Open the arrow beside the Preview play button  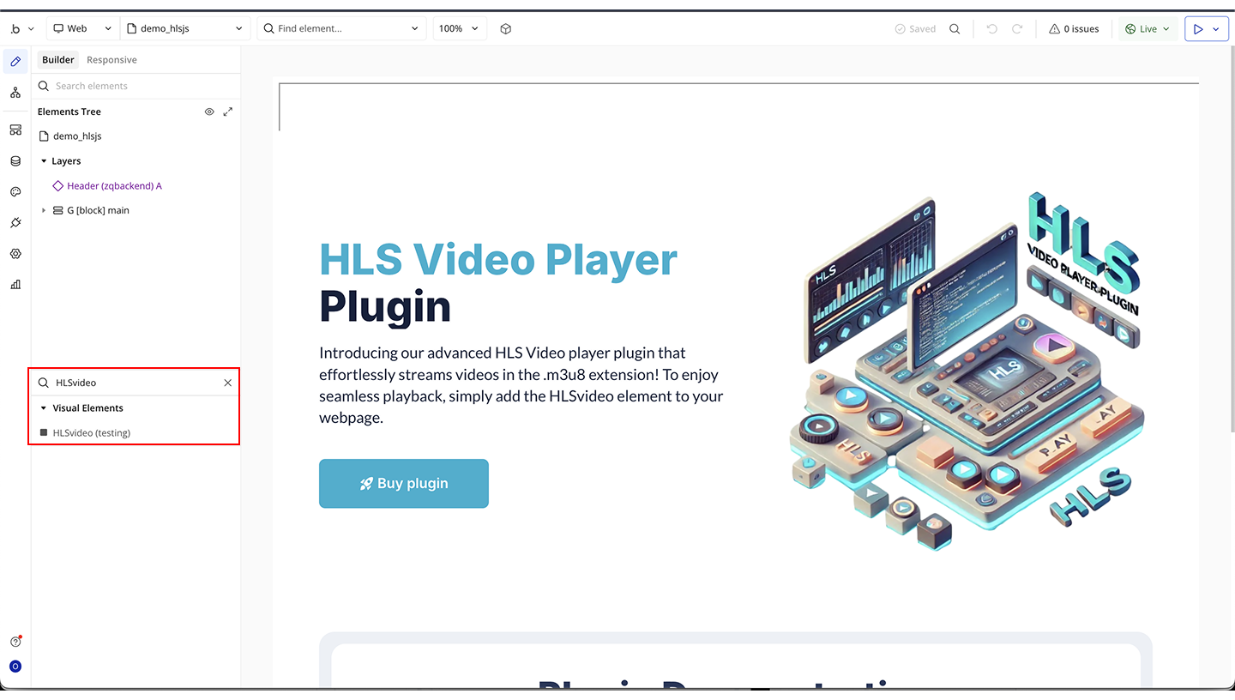click(1216, 28)
